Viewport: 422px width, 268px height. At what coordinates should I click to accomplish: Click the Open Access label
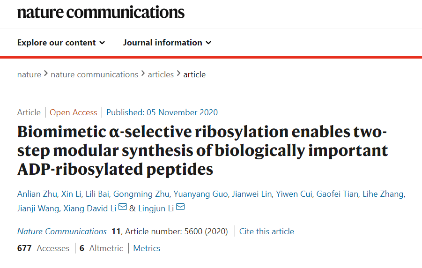point(74,112)
